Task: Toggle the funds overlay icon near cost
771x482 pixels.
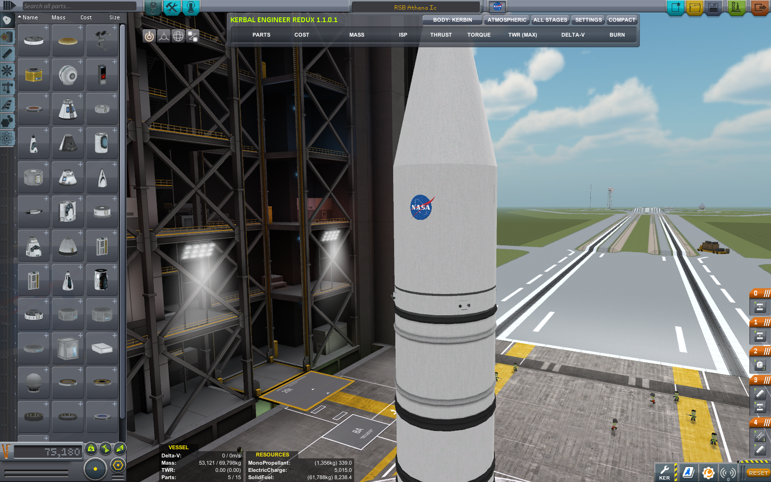Action: [120, 449]
